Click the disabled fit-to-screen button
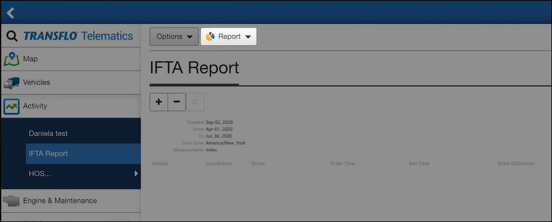Image resolution: width=552 pixels, height=222 pixels. point(195,102)
